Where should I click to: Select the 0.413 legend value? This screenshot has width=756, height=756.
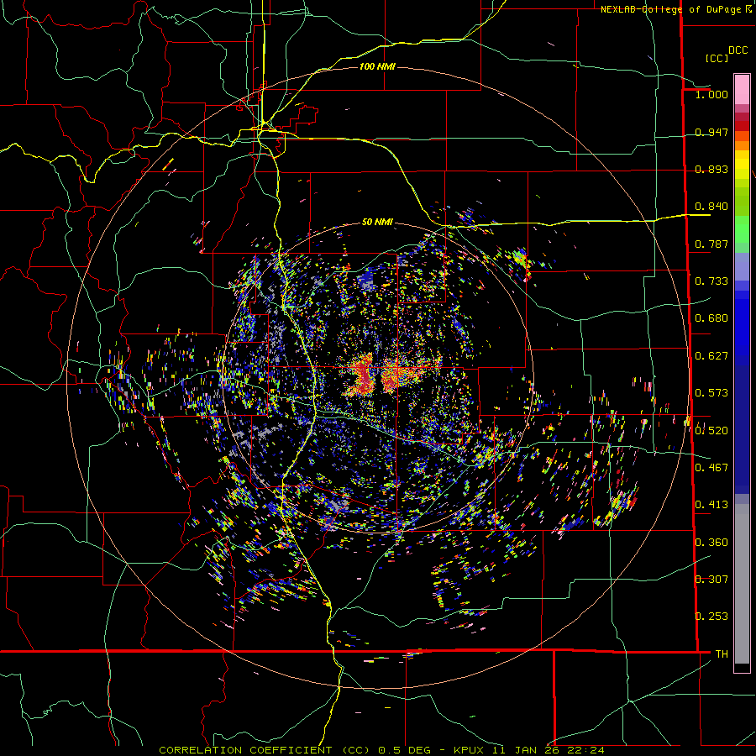coord(711,505)
